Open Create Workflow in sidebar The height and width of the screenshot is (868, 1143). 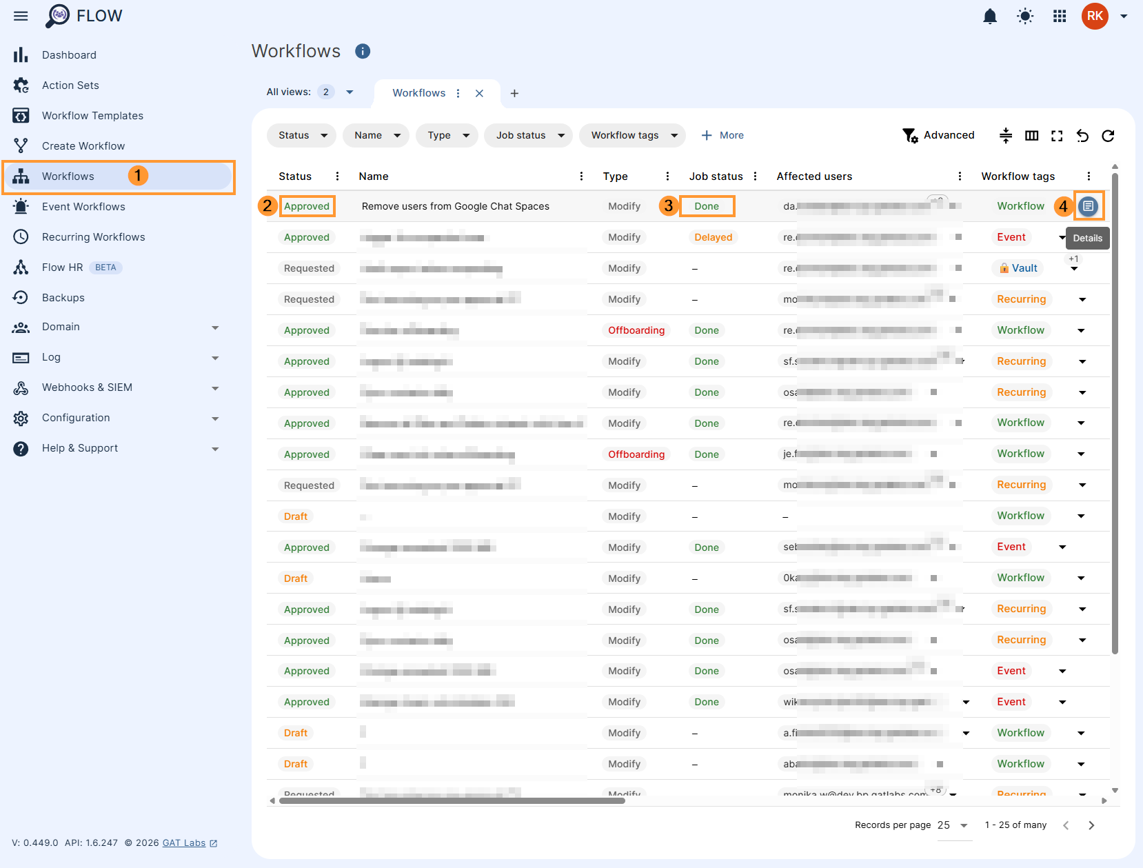coord(83,146)
